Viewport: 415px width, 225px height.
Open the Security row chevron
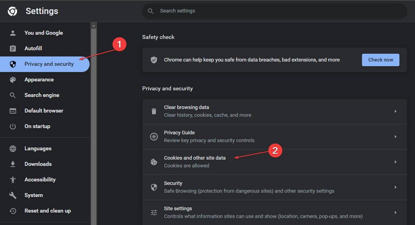396,187
